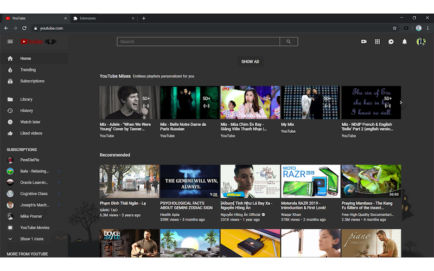Play Mùa Chim Én Bay mix thumbnail

point(250,102)
